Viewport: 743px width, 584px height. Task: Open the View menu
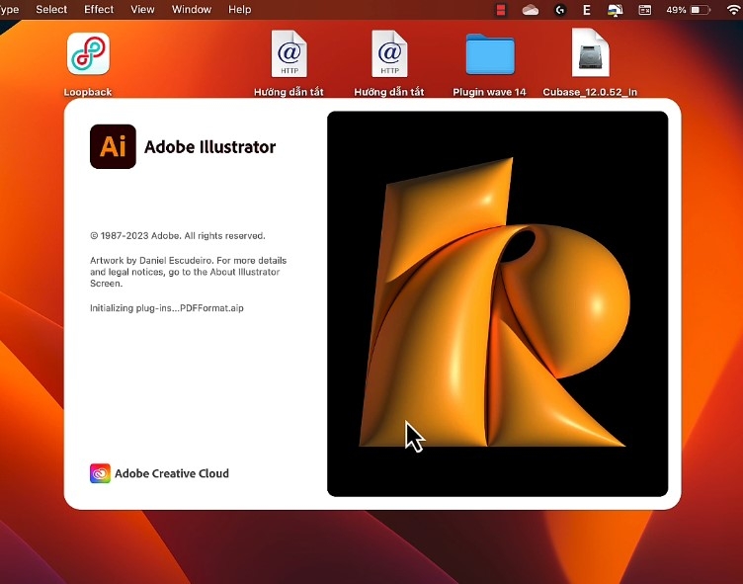click(142, 10)
